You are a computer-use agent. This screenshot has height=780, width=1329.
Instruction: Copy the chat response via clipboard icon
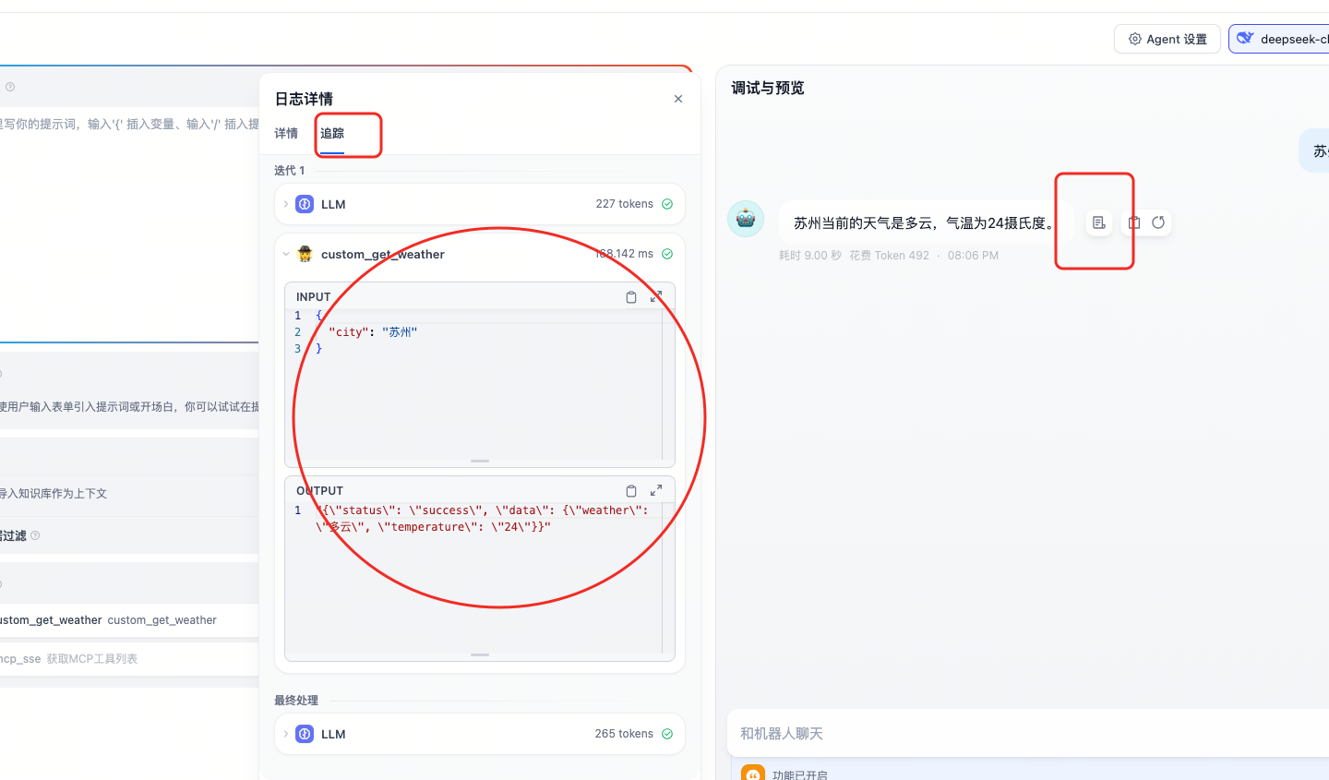(x=1133, y=222)
